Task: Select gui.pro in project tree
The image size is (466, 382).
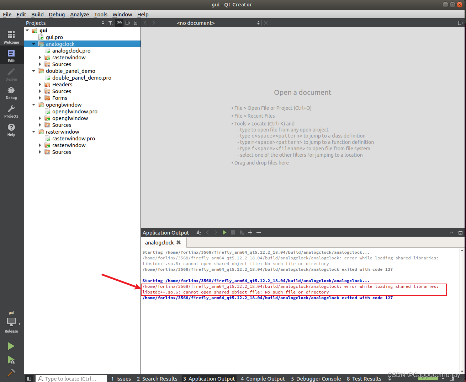Action: click(x=54, y=37)
